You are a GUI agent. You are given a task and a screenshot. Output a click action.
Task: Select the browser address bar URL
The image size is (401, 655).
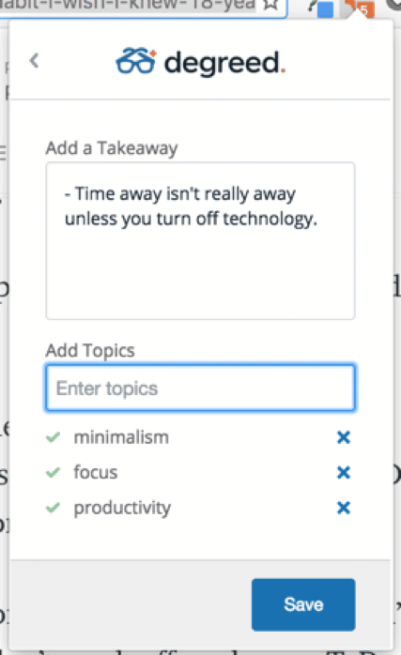point(128,5)
